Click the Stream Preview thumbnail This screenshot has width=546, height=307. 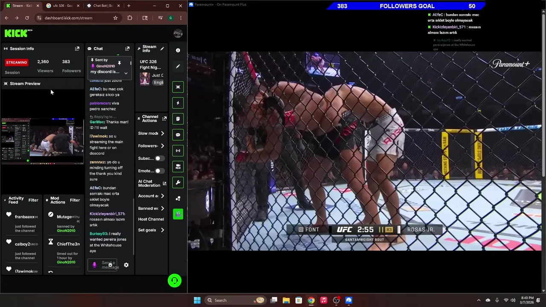tap(42, 142)
